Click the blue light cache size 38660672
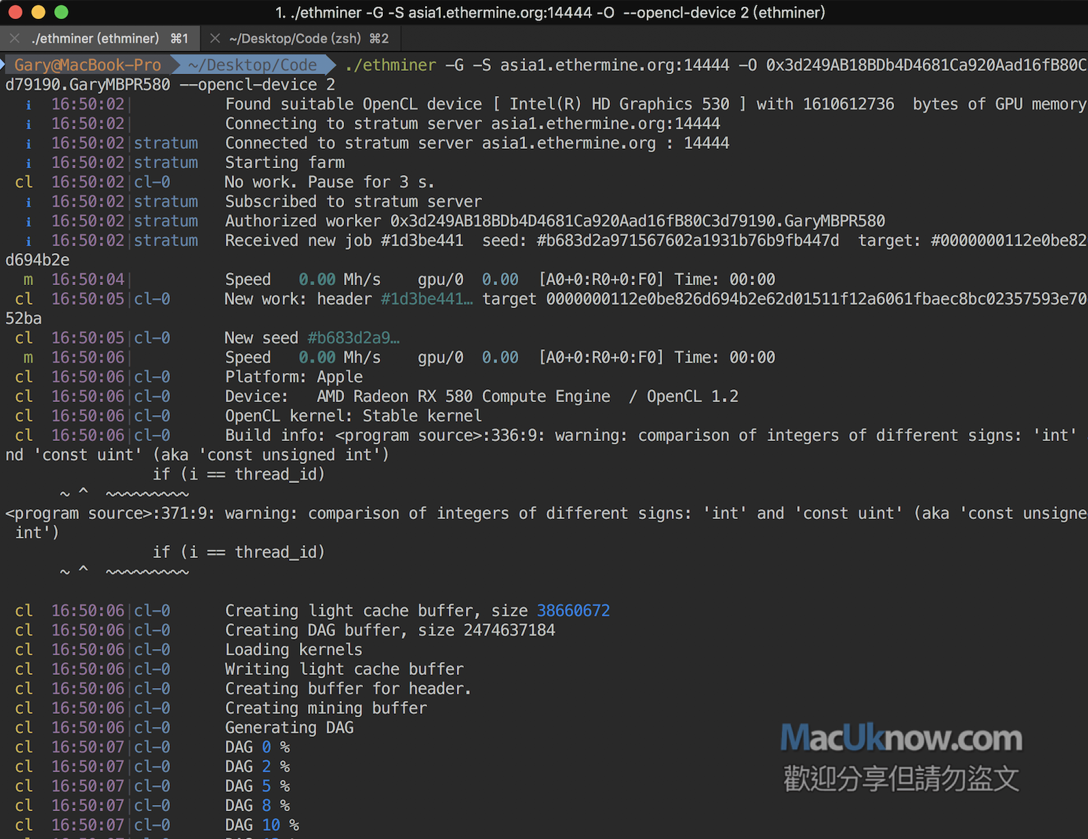1088x839 pixels. click(573, 611)
